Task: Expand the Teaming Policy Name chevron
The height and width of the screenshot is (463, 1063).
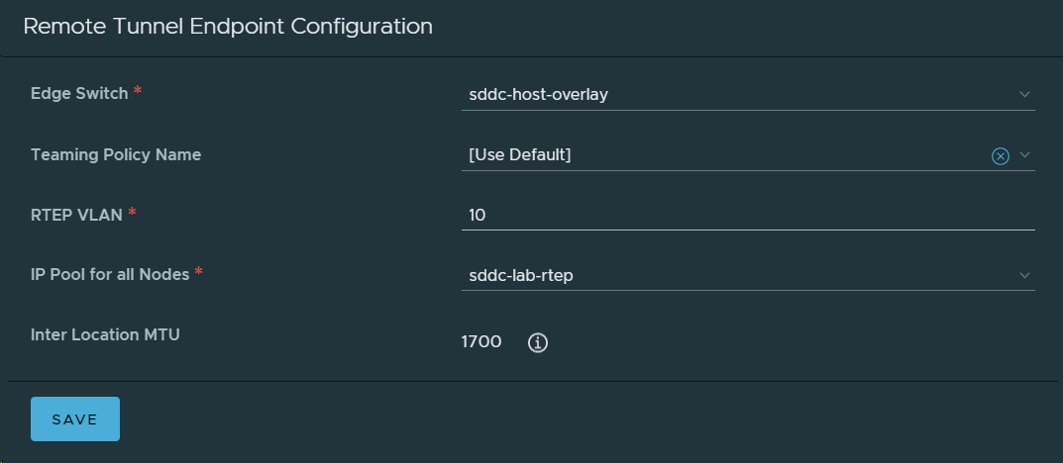Action: click(1025, 155)
